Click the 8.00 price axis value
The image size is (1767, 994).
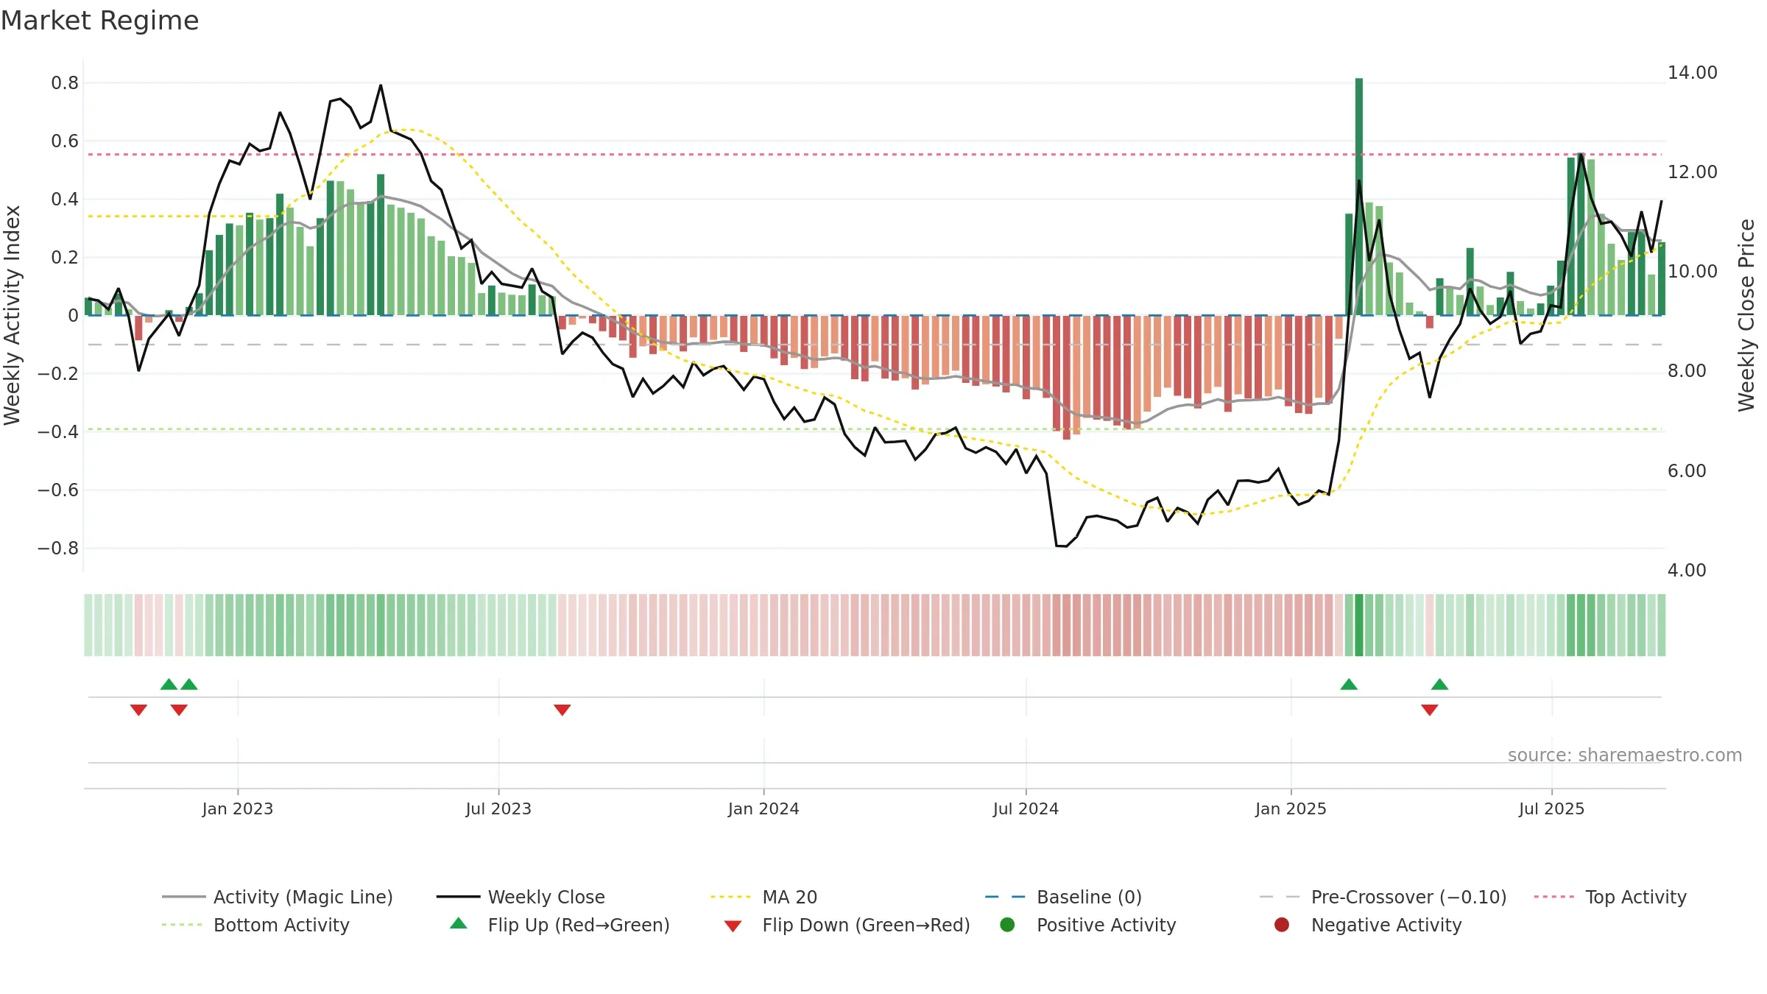pos(1687,370)
